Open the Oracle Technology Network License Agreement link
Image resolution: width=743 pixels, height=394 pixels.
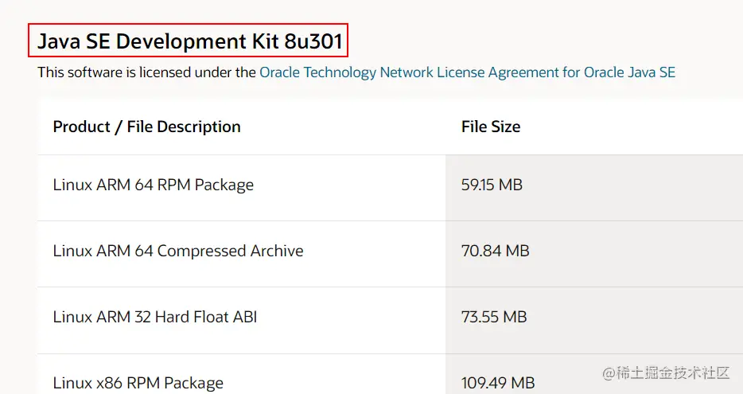click(467, 72)
